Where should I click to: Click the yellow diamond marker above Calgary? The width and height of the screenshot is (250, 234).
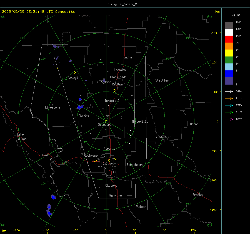[110, 160]
